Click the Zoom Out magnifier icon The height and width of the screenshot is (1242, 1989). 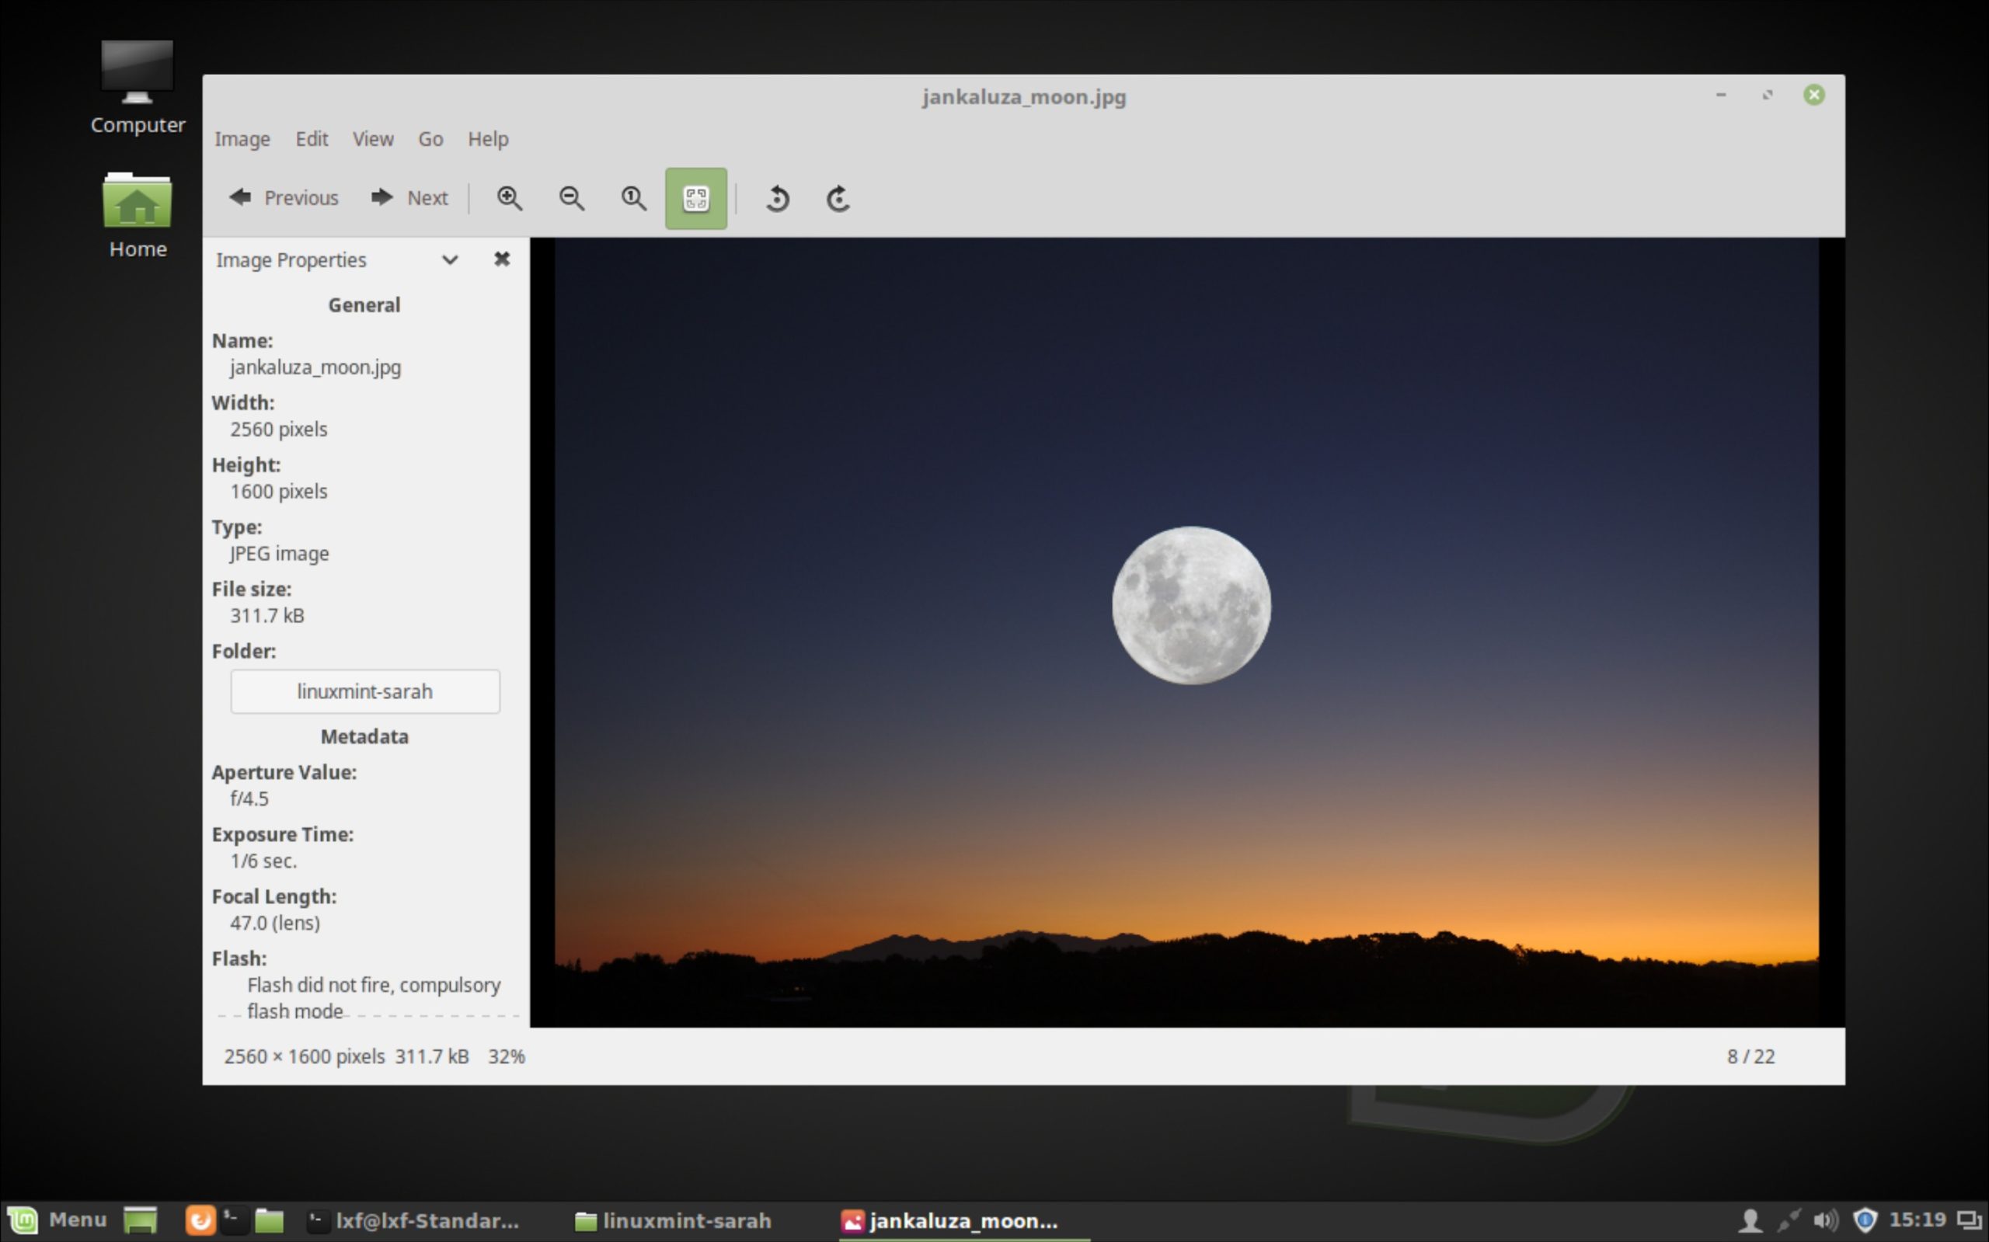572,198
